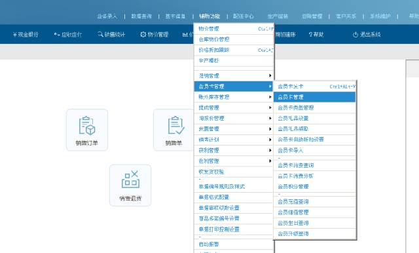Click 退出系统 power icon to exit
Viewport: 419px width, 253px height.
[x=367, y=34]
